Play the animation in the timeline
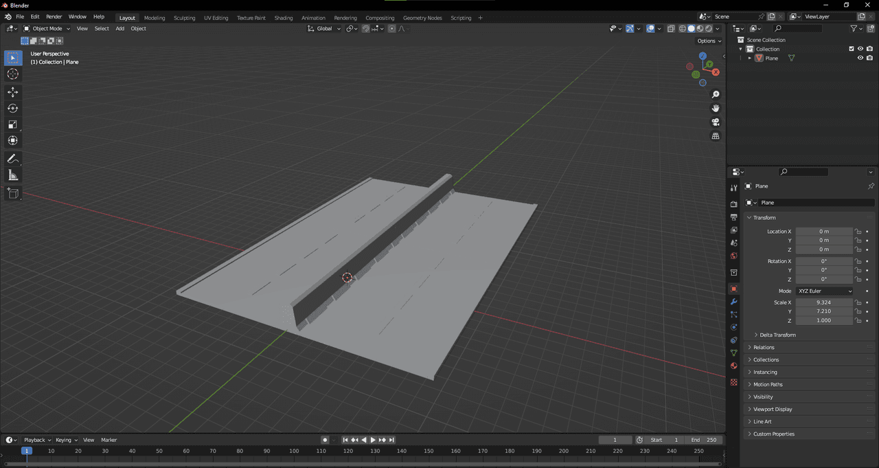This screenshot has width=879, height=468. 373,440
